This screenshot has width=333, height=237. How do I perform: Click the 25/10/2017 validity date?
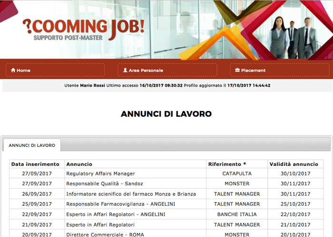click(x=295, y=204)
